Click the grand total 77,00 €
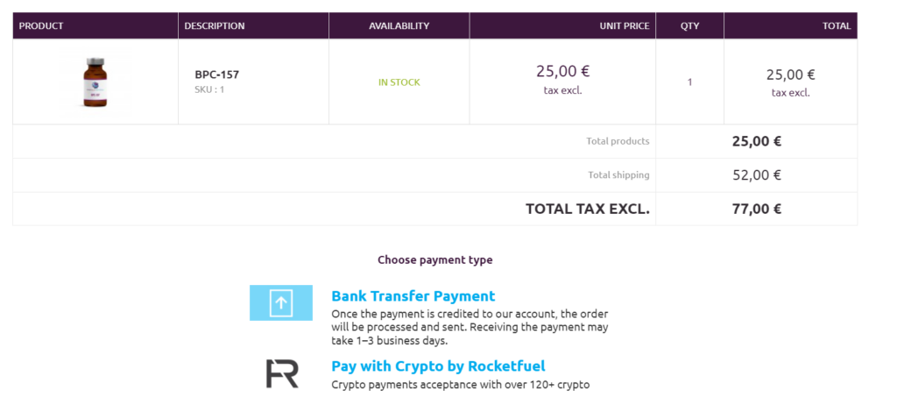This screenshot has width=897, height=405. pos(756,209)
